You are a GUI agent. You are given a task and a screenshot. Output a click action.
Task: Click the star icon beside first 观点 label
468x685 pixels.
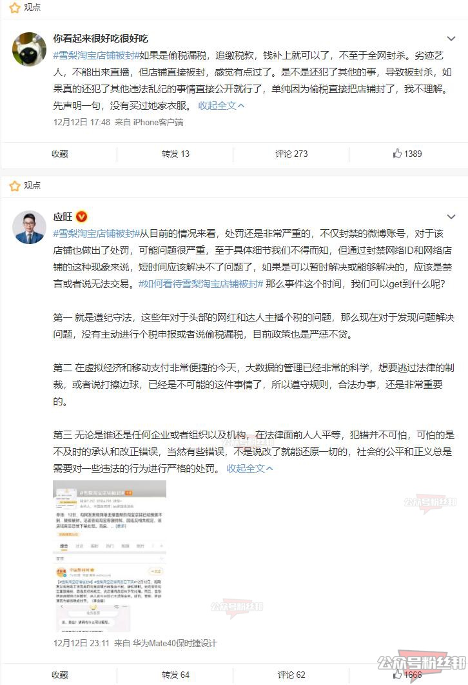click(15, 8)
